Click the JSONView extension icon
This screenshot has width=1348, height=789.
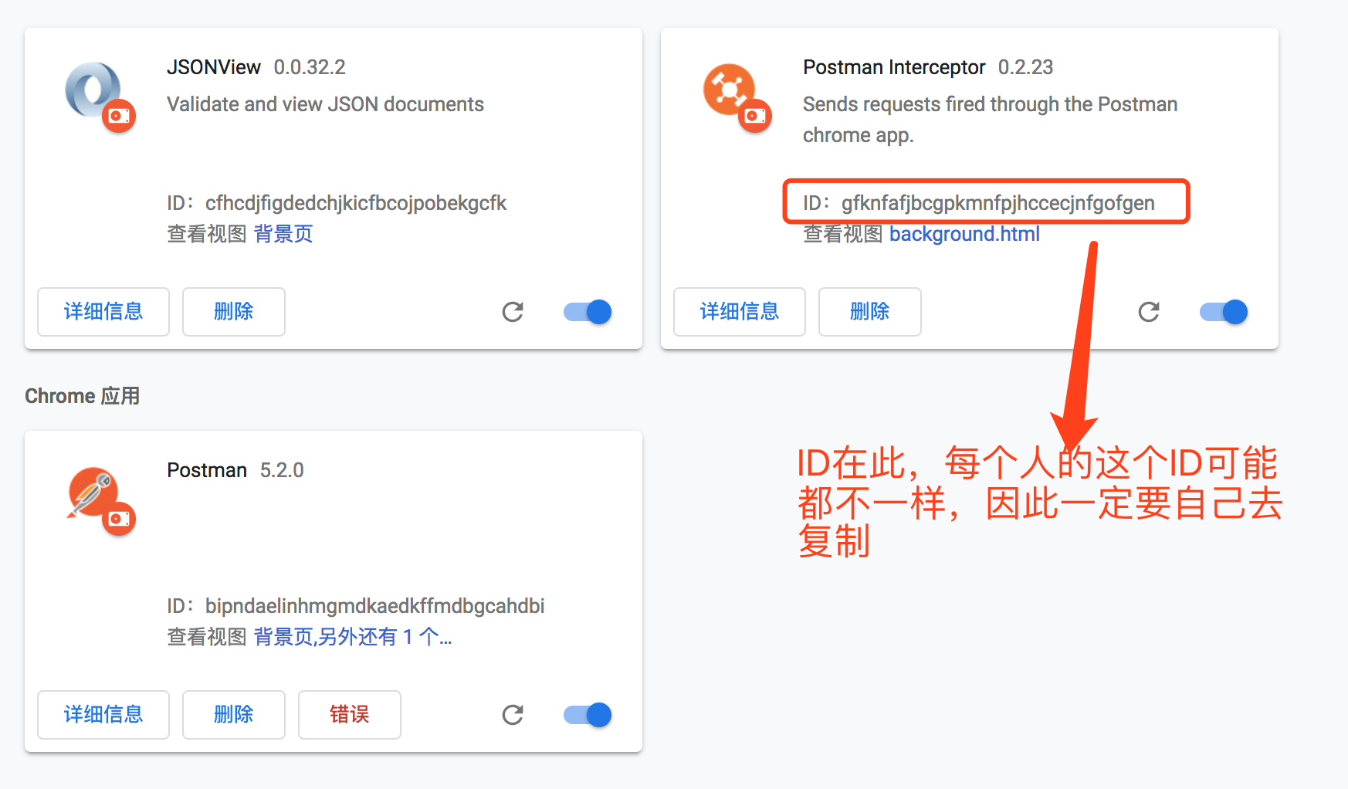click(x=93, y=90)
